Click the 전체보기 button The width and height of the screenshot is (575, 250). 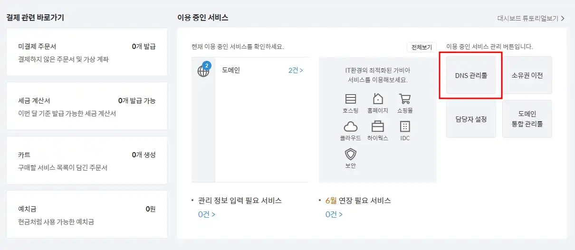point(422,47)
